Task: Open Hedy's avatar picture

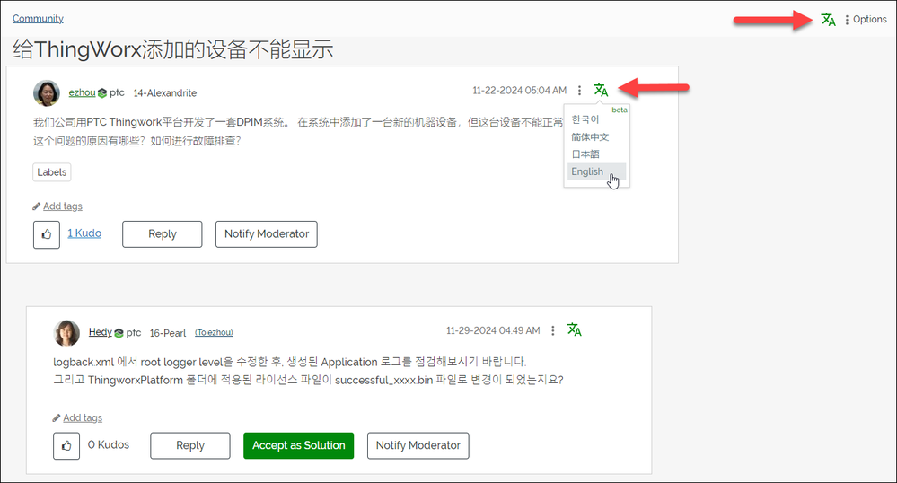Action: coord(66,333)
